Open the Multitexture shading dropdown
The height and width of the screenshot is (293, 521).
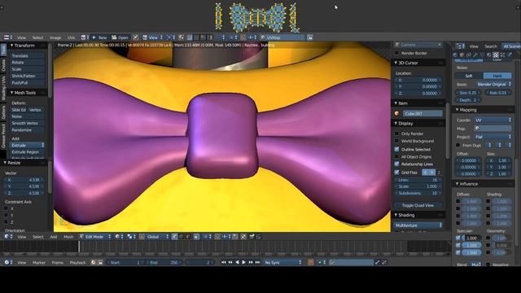(x=418, y=225)
